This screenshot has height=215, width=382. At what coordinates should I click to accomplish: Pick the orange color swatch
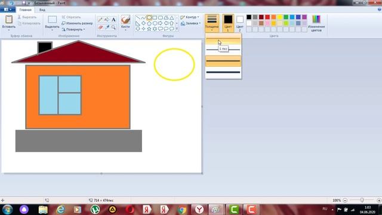(273, 17)
